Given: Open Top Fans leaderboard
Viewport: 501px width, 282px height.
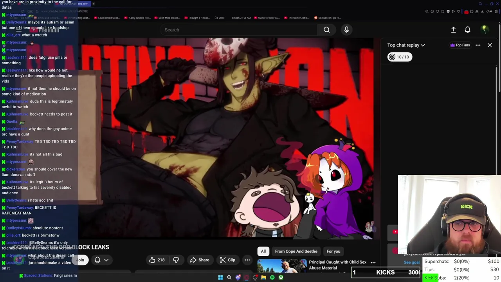Looking at the screenshot, I should (460, 45).
